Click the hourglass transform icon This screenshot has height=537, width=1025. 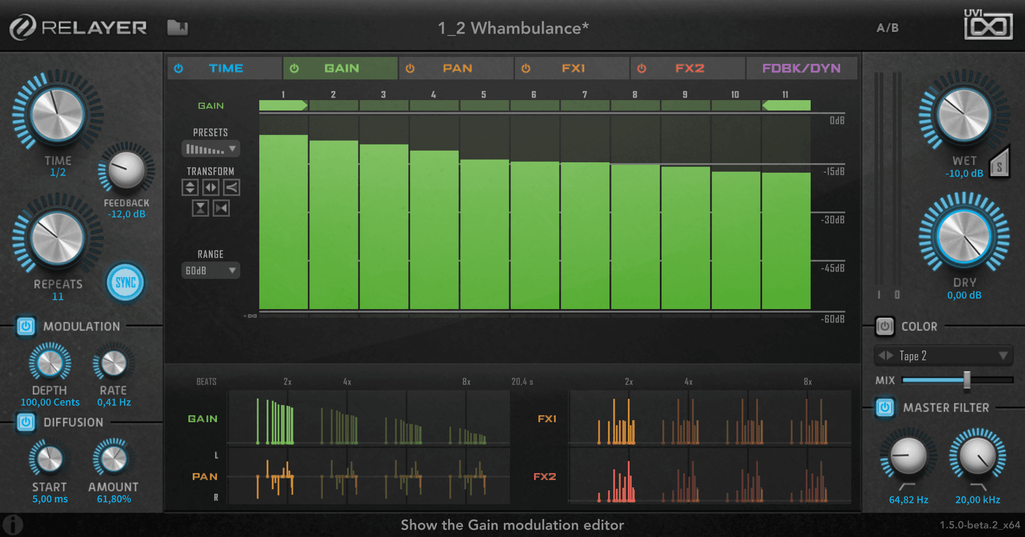[x=200, y=208]
